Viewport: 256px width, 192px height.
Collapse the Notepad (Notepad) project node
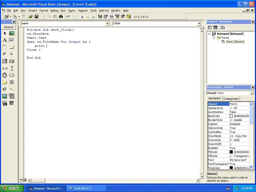pyautogui.click(x=209, y=34)
